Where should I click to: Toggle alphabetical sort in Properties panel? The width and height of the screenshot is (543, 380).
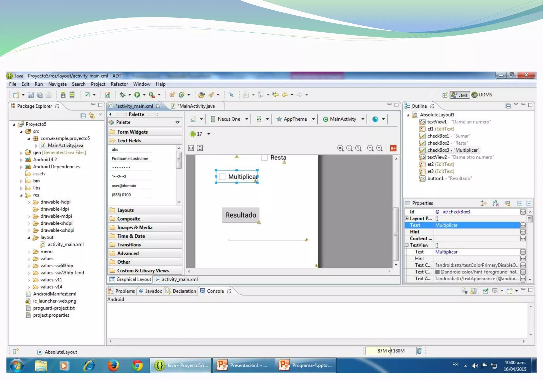[x=495, y=203]
